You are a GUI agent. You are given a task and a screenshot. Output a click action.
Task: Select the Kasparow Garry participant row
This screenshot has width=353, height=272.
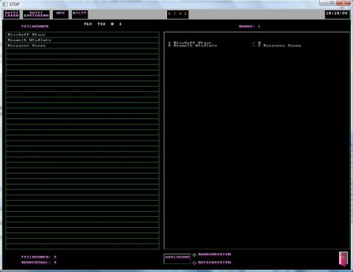82,46
